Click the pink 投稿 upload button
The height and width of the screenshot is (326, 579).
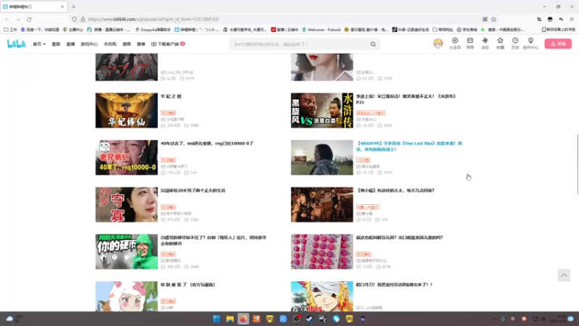click(x=558, y=43)
